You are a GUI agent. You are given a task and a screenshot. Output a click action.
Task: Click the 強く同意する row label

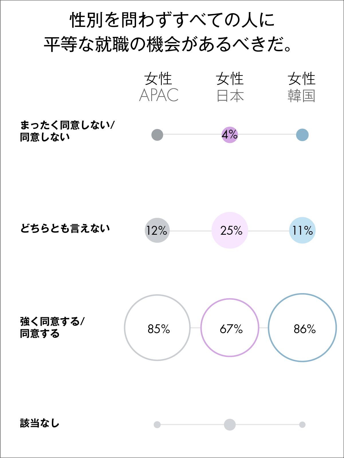pyautogui.click(x=52, y=328)
